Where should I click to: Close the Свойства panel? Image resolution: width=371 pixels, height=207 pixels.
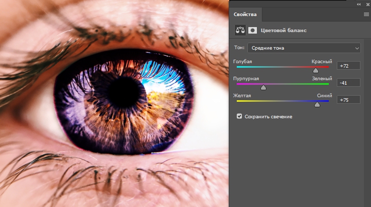[368, 4]
